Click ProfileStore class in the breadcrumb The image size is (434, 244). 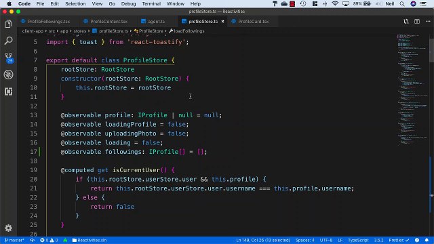tap(149, 31)
